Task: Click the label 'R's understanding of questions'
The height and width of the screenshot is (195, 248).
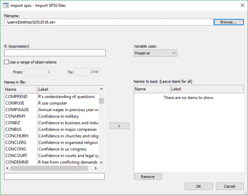Action: pyautogui.click(x=67, y=97)
